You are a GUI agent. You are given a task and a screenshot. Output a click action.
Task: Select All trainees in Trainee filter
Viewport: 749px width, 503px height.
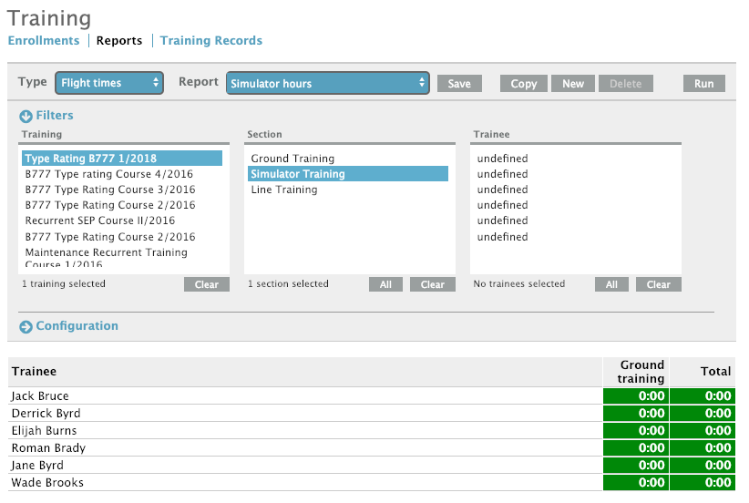611,284
